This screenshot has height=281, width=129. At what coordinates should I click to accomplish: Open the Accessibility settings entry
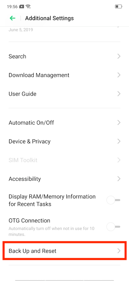[64, 179]
